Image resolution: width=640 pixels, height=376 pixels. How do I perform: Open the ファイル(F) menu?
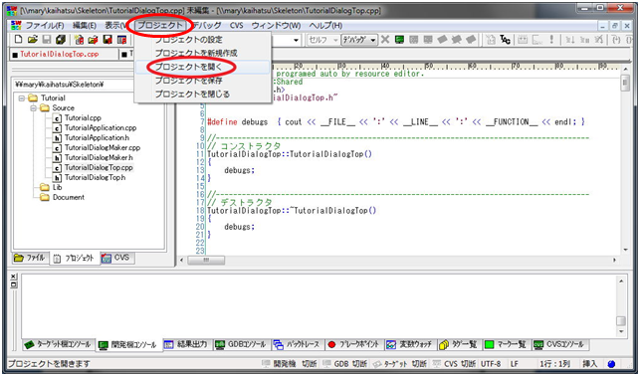click(x=45, y=25)
